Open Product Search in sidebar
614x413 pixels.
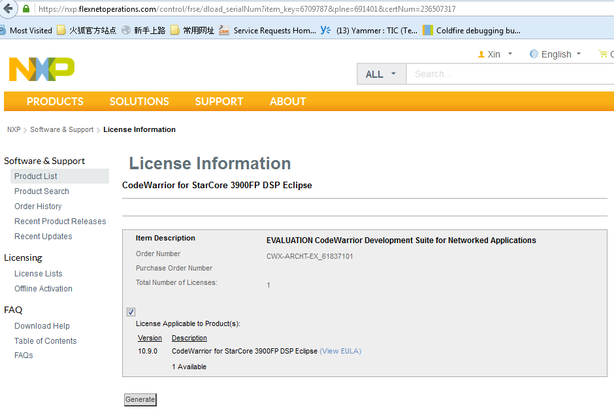(x=42, y=191)
